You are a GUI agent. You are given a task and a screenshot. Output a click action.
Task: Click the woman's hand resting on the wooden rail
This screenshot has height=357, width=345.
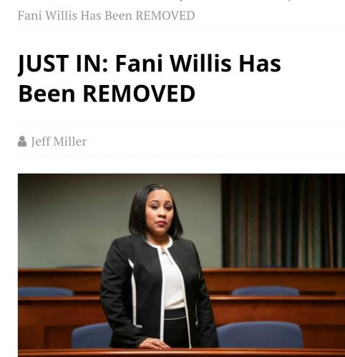pyautogui.click(x=154, y=344)
